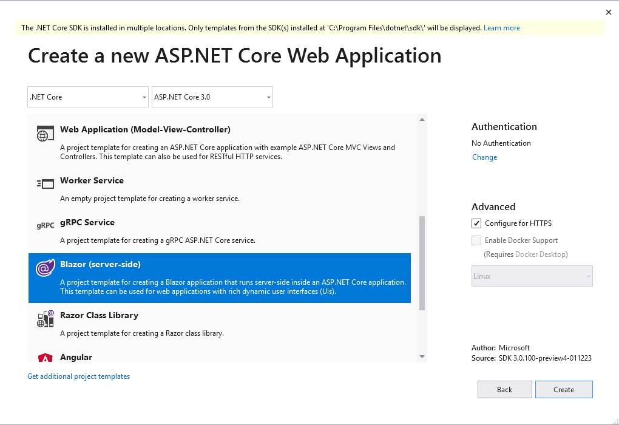The image size is (619, 425).
Task: Select the gRPC Service template
Action: [x=220, y=231]
